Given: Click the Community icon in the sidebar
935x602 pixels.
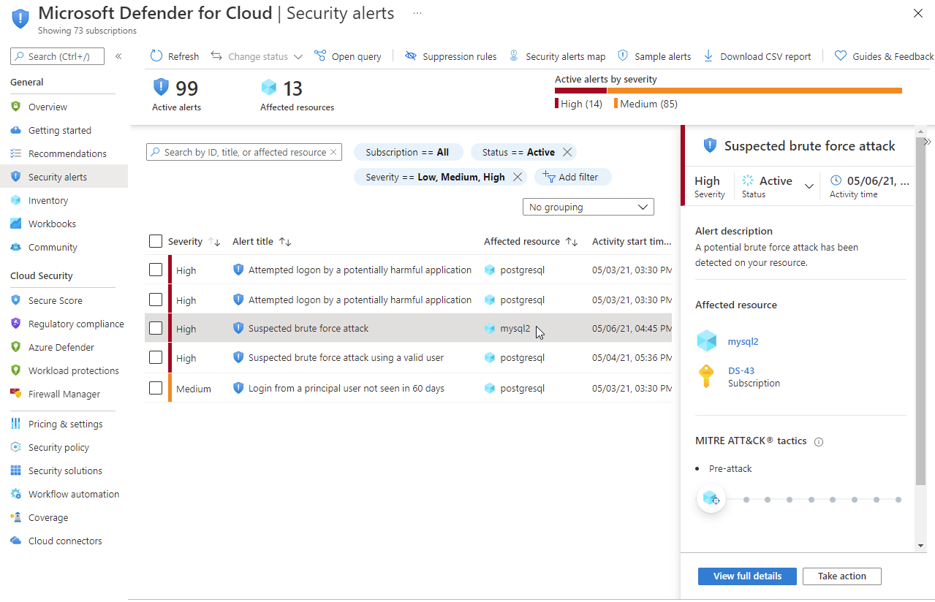Looking at the screenshot, I should click(x=16, y=247).
